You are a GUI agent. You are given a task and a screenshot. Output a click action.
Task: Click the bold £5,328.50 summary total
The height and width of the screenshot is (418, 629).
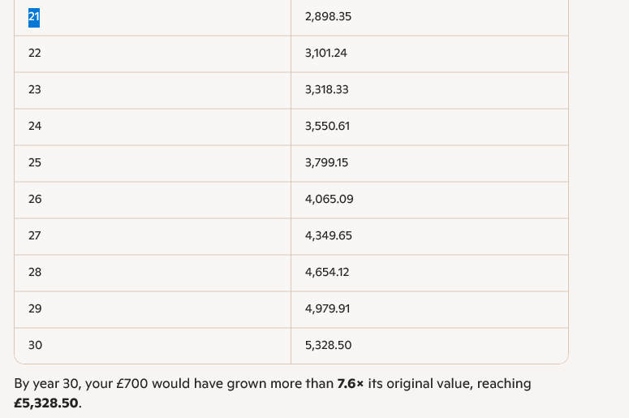coord(47,403)
